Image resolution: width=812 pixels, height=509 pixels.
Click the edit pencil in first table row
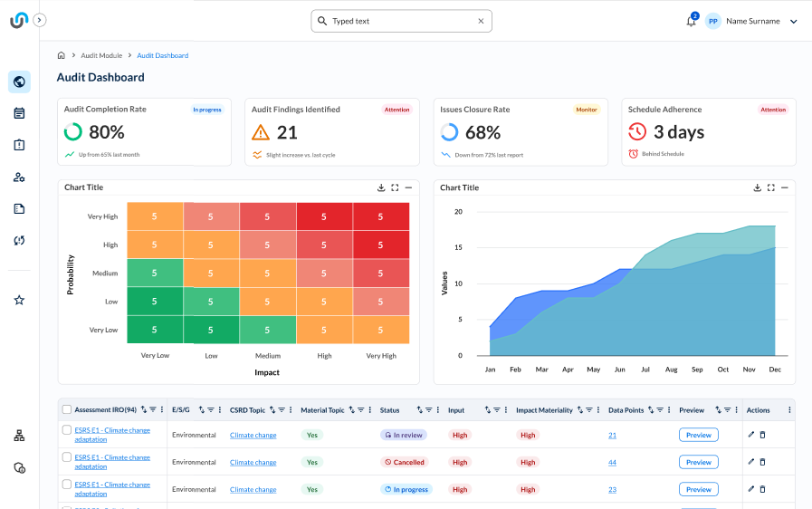[x=750, y=436]
